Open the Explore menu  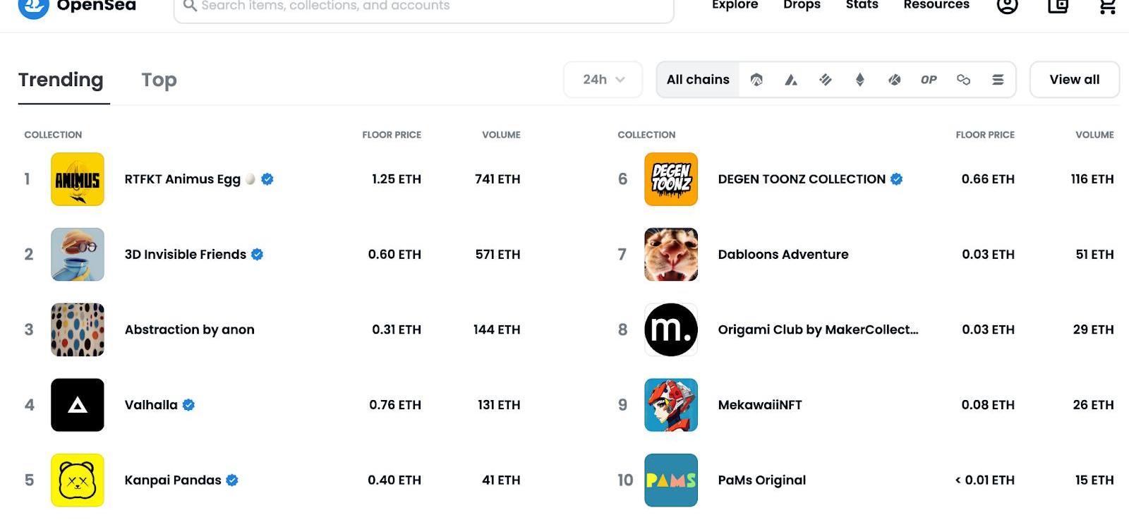pyautogui.click(x=735, y=5)
